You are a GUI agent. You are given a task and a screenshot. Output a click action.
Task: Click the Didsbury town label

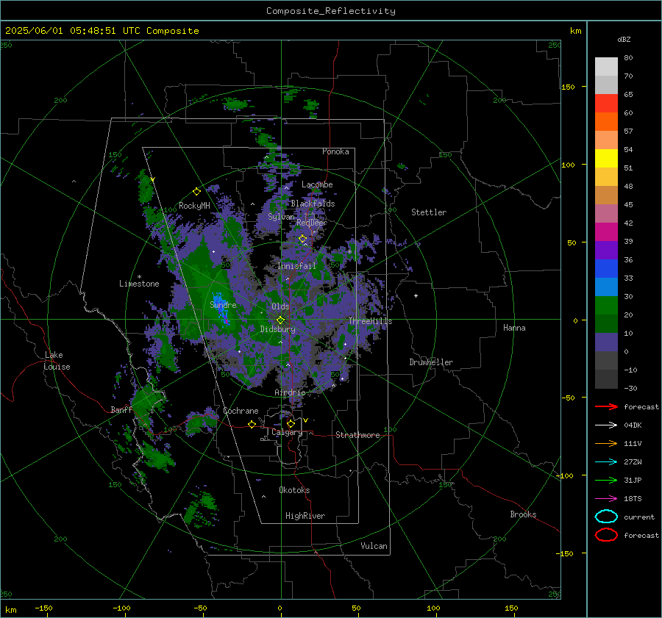click(277, 329)
